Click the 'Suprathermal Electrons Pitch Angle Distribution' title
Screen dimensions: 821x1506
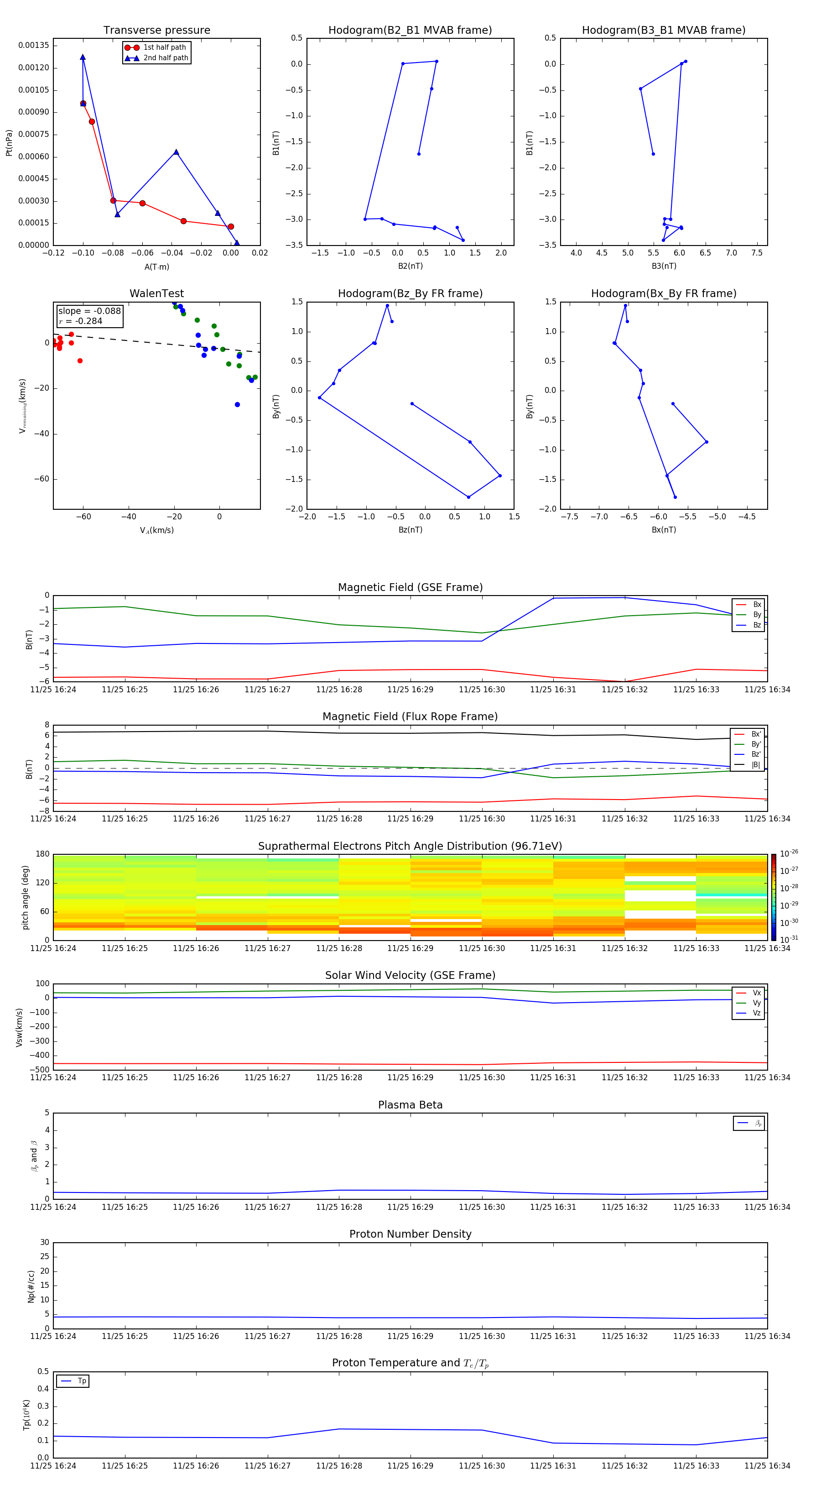[x=410, y=847]
